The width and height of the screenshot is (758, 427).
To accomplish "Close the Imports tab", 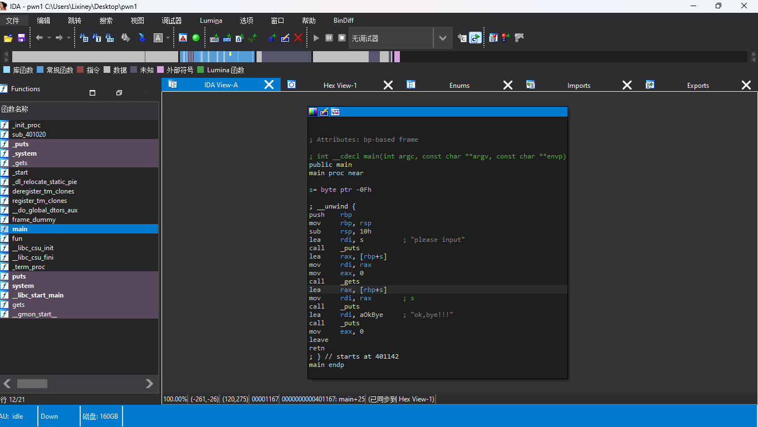I will coord(627,85).
